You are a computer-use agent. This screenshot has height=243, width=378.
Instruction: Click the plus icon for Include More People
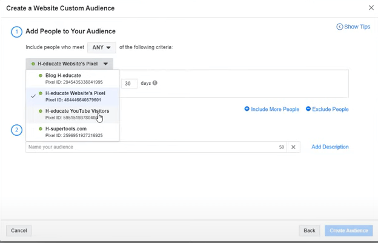247,109
